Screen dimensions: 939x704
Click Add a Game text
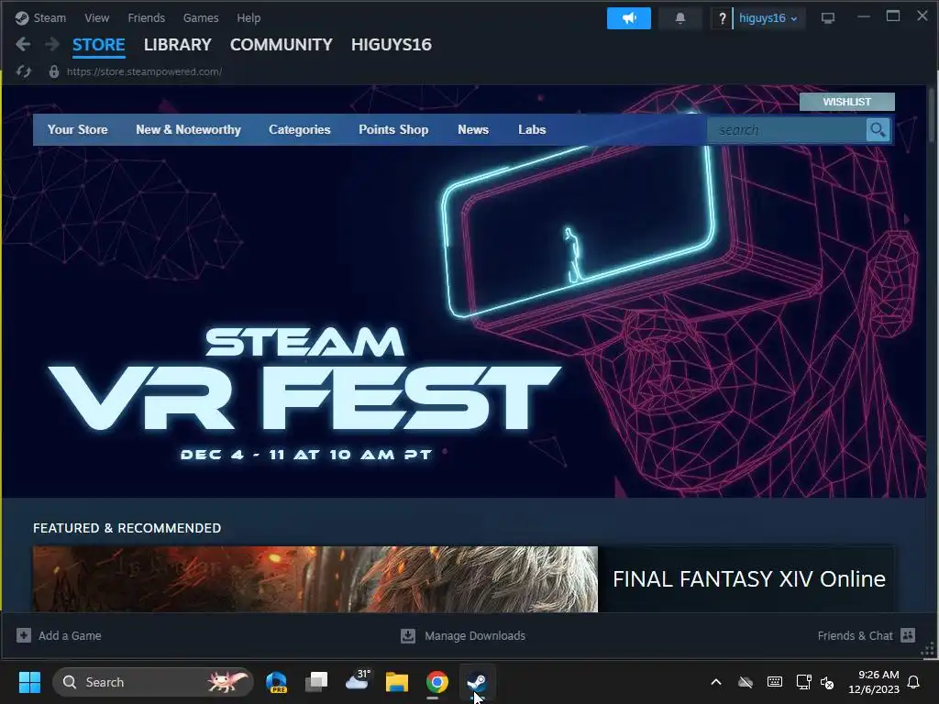[70, 635]
